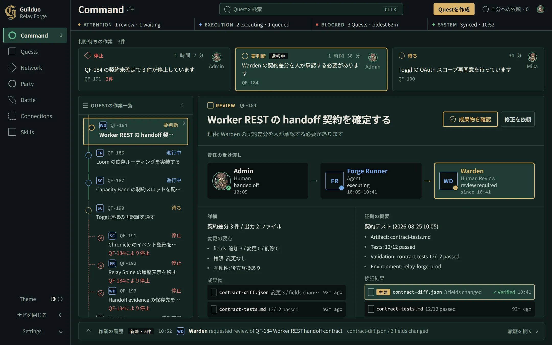The image size is (552, 345).
Task: Click the Party circle icon
Action: [12, 84]
